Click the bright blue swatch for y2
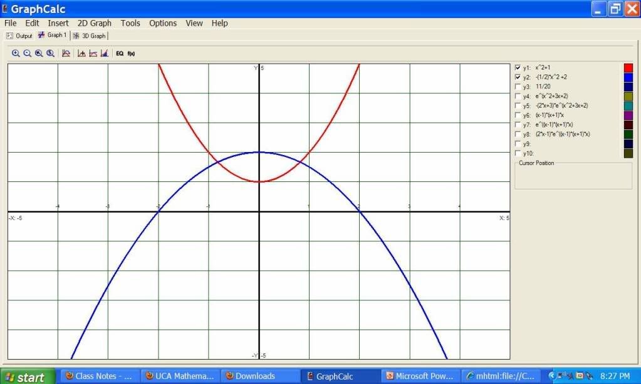641x384 pixels. pos(628,77)
